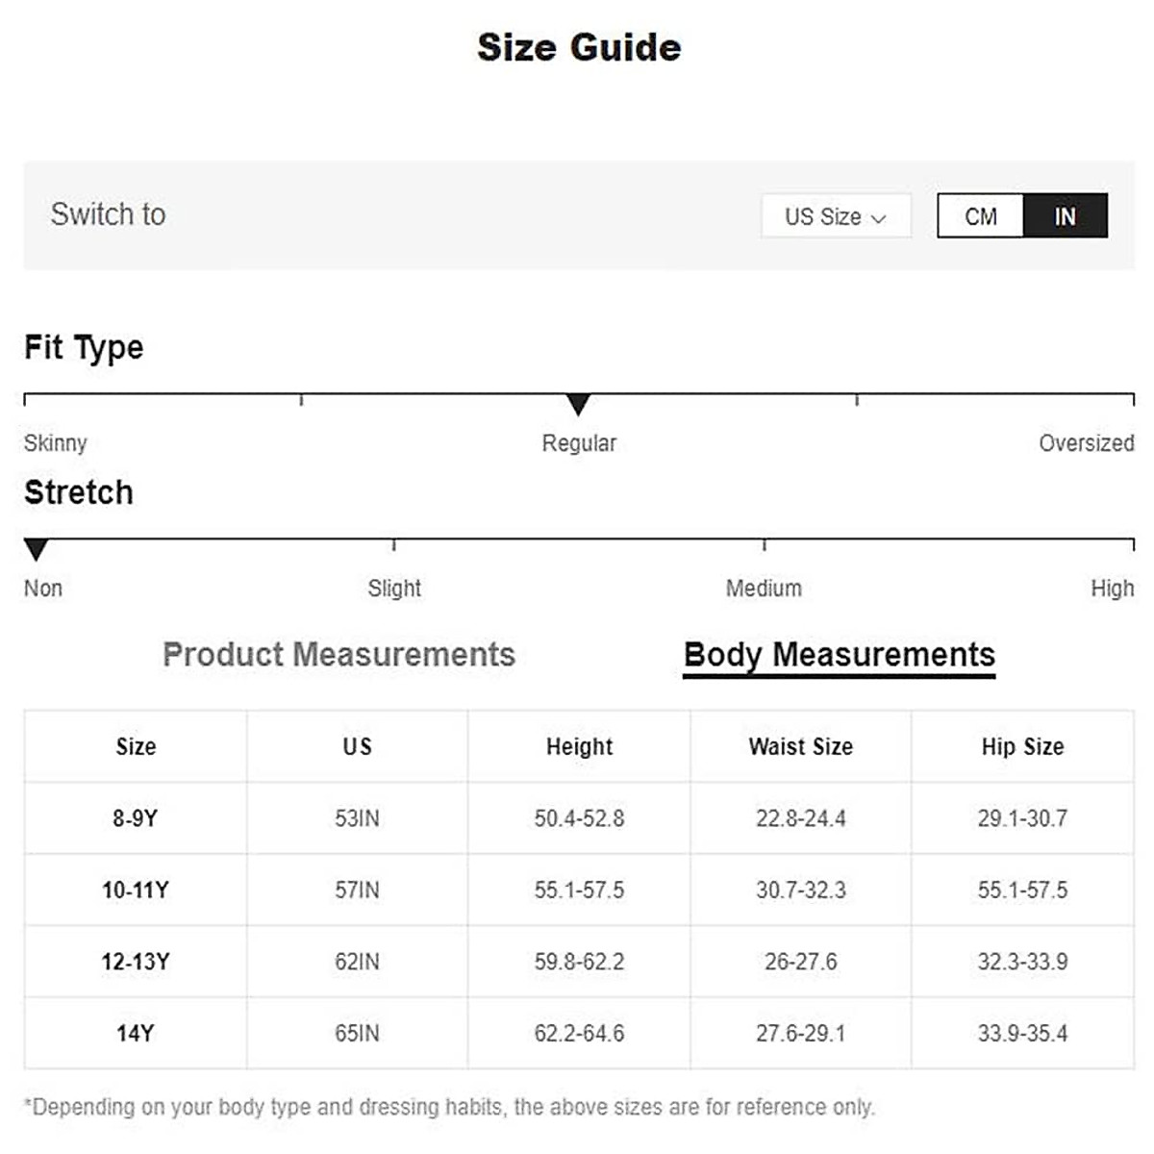
Task: Click the Hip Size column header
Action: (x=1022, y=747)
